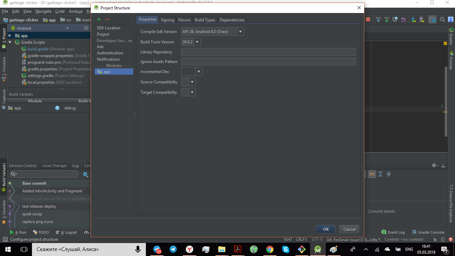Open the Build Tools Version dropdown
455x256 pixels.
(197, 42)
